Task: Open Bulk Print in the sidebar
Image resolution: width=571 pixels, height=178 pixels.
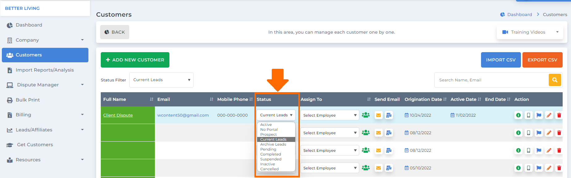Action: pyautogui.click(x=45, y=100)
